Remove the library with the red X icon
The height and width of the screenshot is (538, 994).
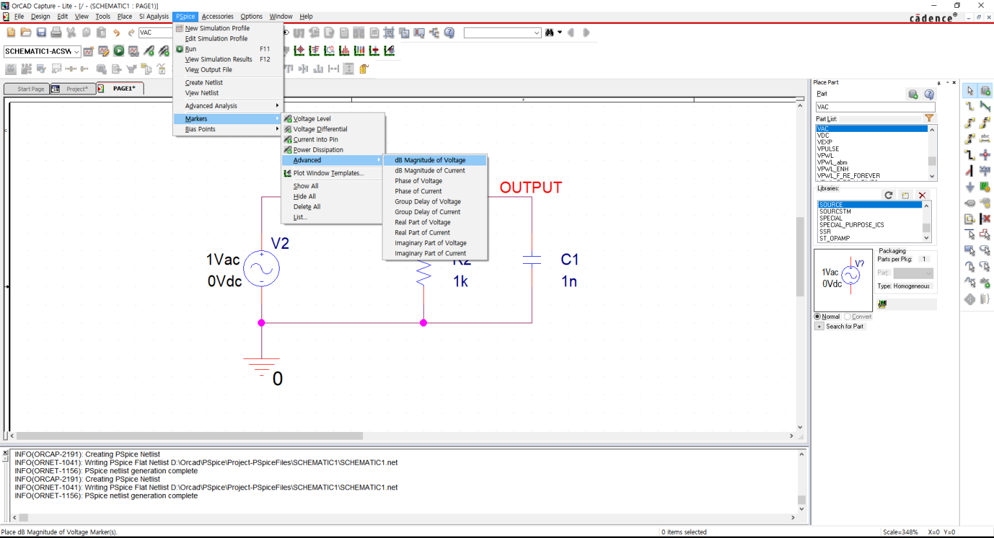[x=922, y=195]
